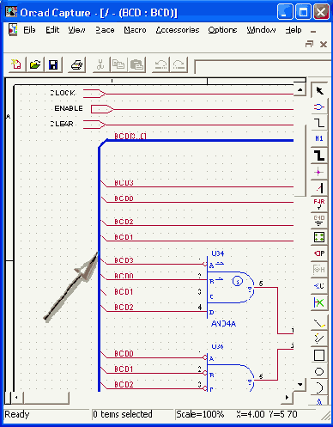The image size is (333, 427).
Task: Select the ENABLE port symbol
Action: [102, 109]
